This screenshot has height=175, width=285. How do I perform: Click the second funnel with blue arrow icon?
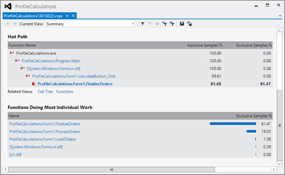point(172,24)
